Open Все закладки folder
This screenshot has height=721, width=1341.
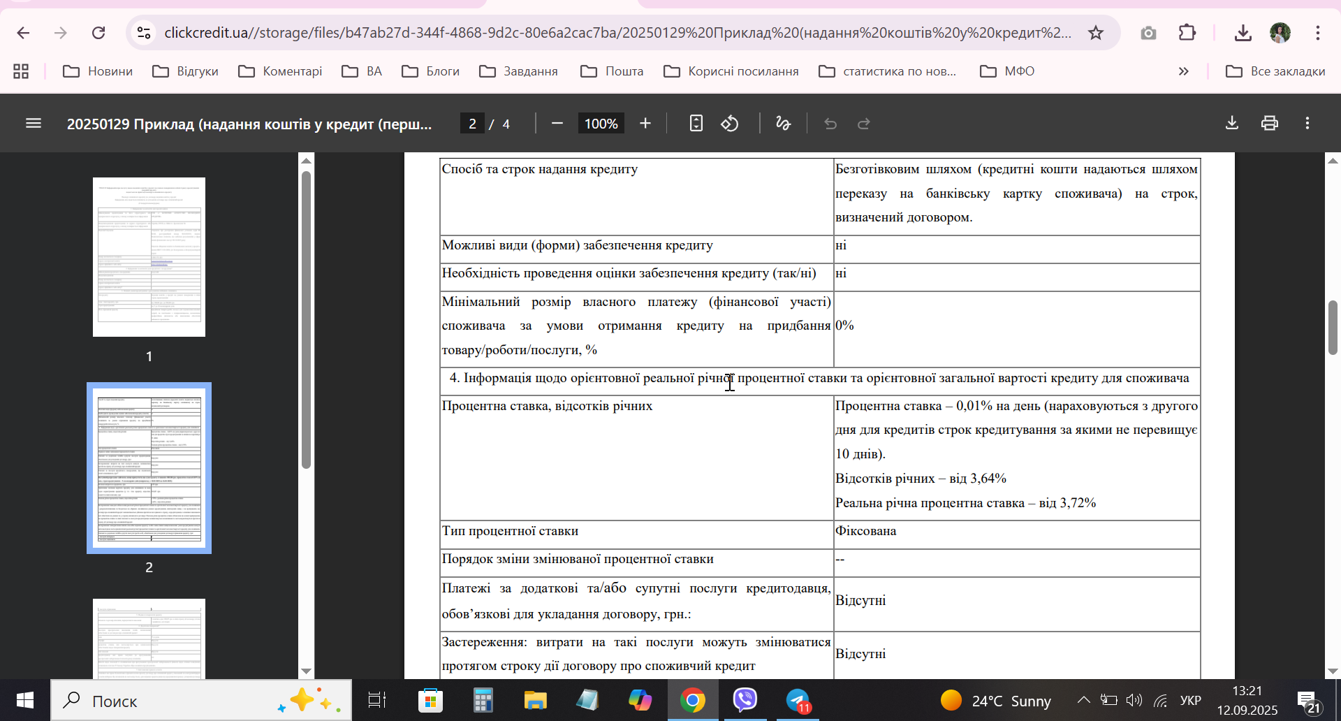click(1275, 71)
